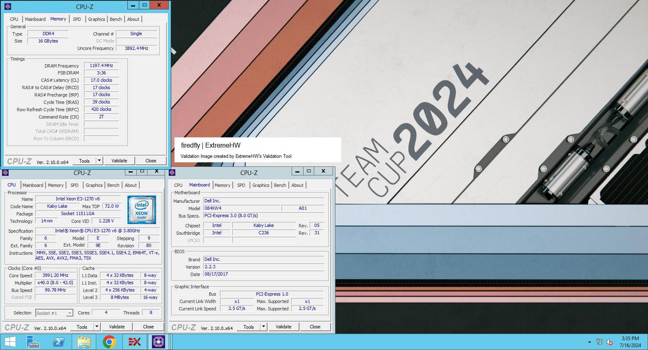Click firedfly | ExtremeHW validation banner
Screen dimensions: 648x350
point(258,150)
